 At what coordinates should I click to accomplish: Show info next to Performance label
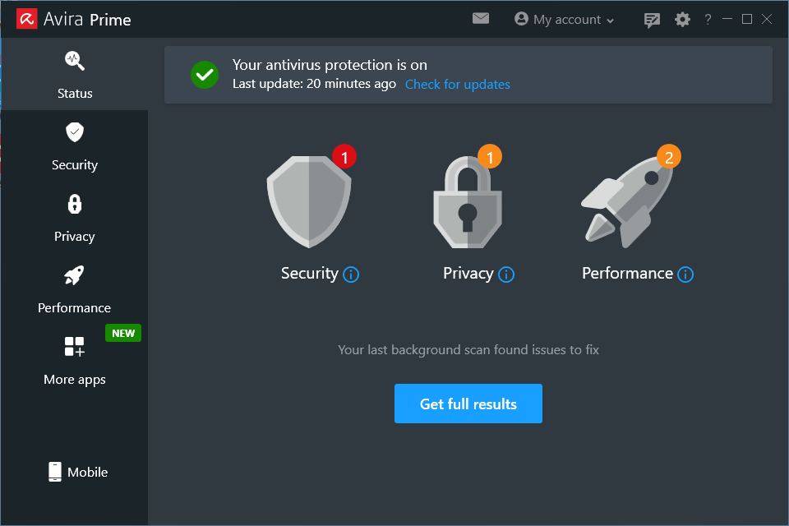point(685,275)
